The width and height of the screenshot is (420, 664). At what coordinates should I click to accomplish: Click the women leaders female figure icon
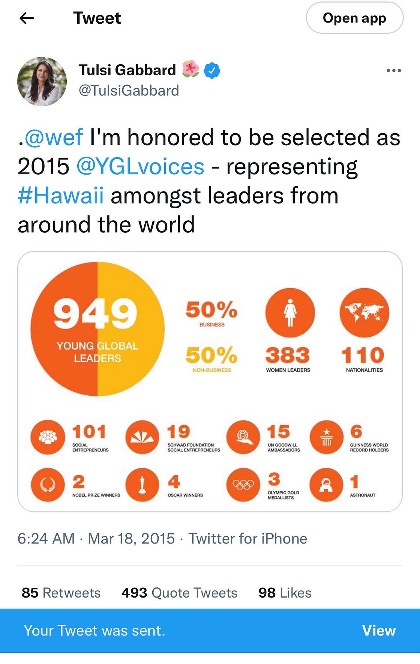290,313
